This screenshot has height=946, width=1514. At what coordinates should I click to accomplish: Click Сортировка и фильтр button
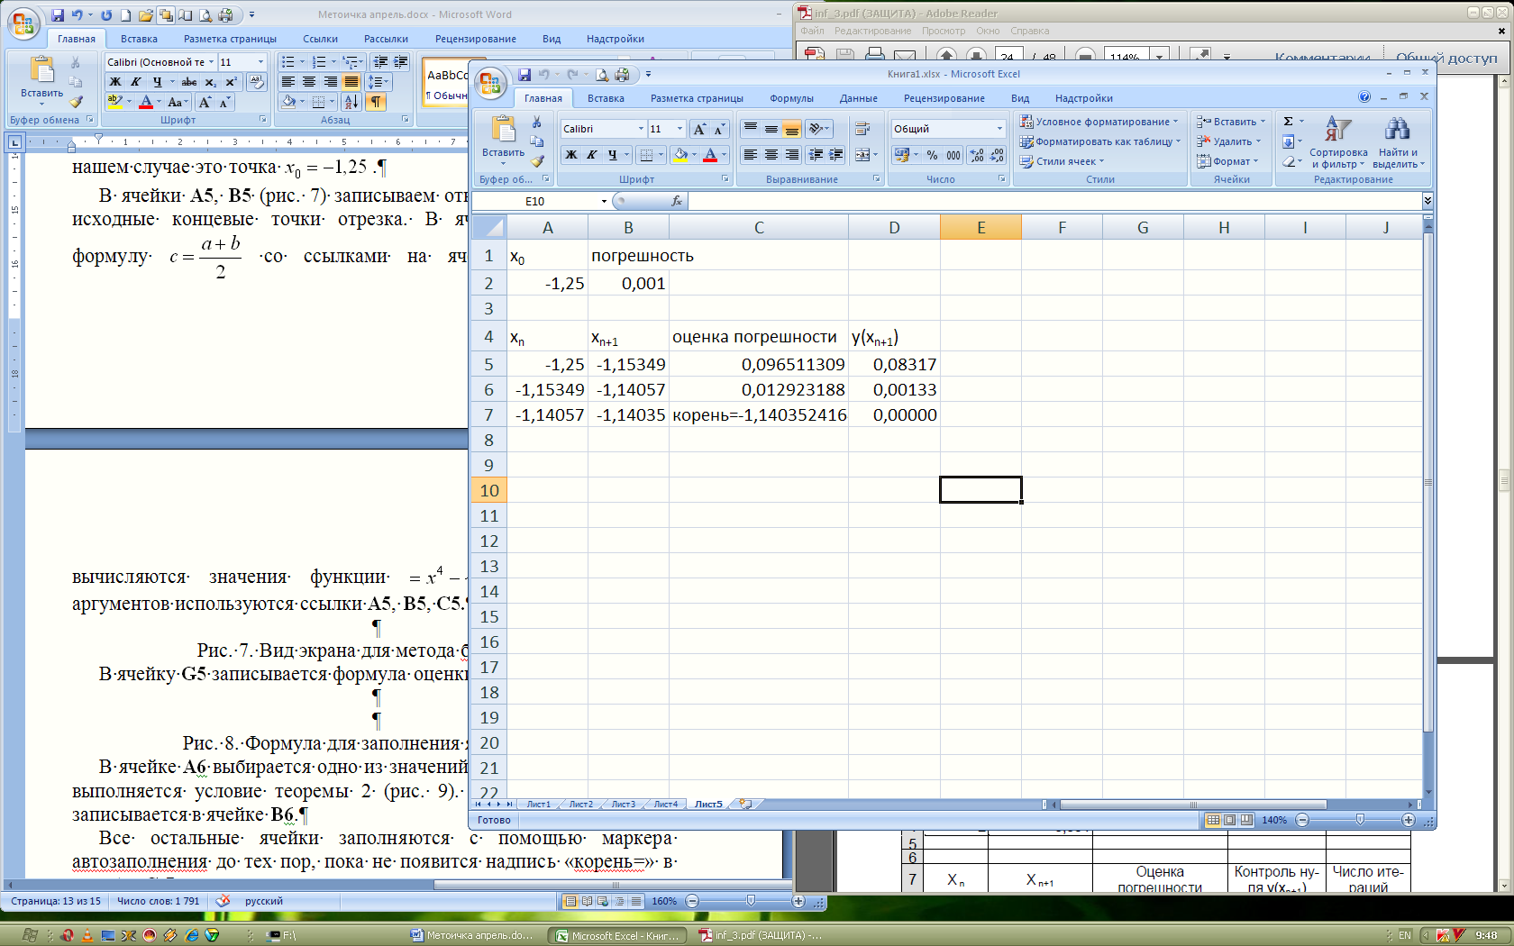tap(1338, 142)
